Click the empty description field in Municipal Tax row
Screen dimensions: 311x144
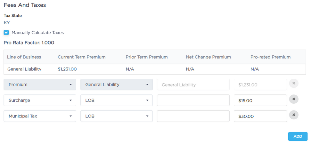pyautogui.click(x=193, y=116)
